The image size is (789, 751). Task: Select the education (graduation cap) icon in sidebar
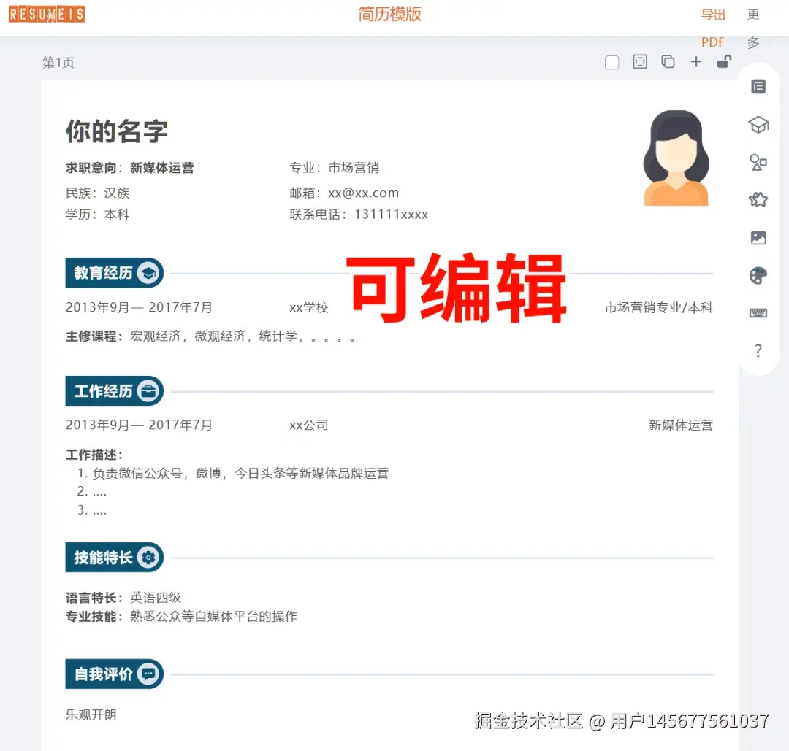click(x=758, y=124)
